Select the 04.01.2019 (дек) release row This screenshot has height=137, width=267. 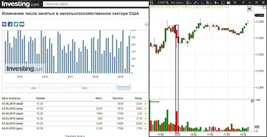(x=74, y=128)
